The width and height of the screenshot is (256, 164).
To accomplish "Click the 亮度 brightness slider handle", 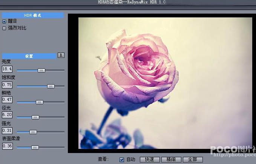I will (41, 70).
